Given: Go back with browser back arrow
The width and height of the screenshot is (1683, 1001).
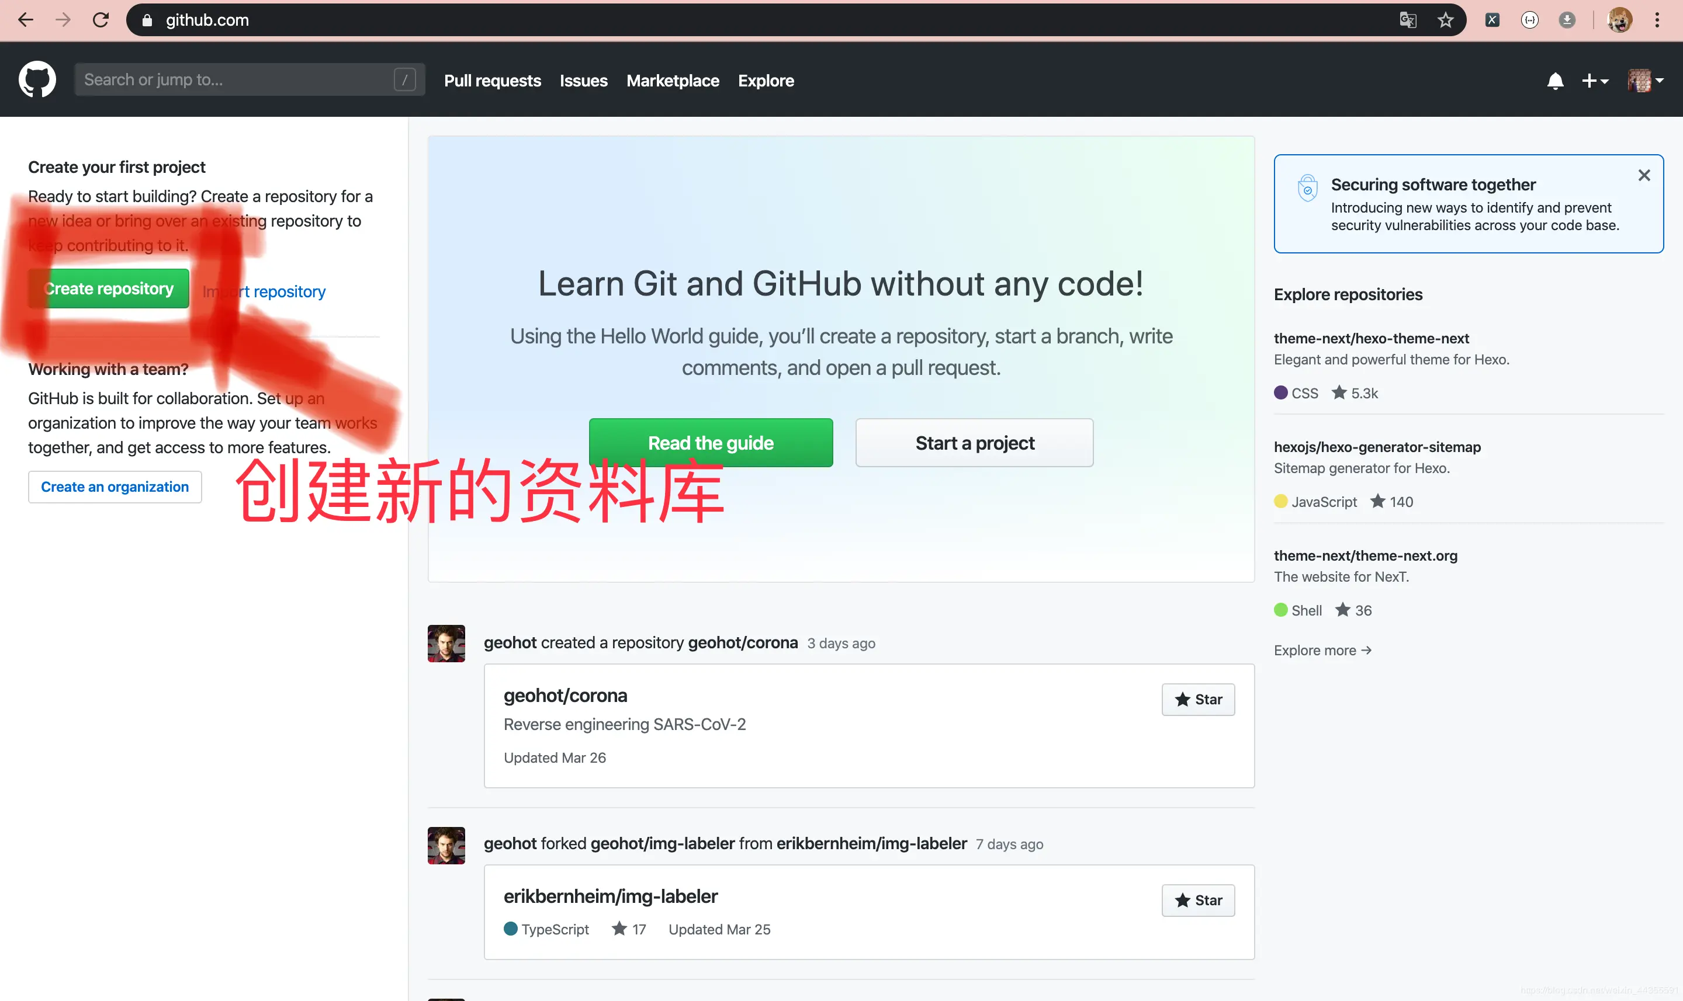Looking at the screenshot, I should point(26,20).
